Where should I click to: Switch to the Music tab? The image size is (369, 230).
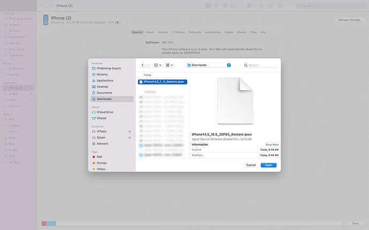tap(150, 32)
